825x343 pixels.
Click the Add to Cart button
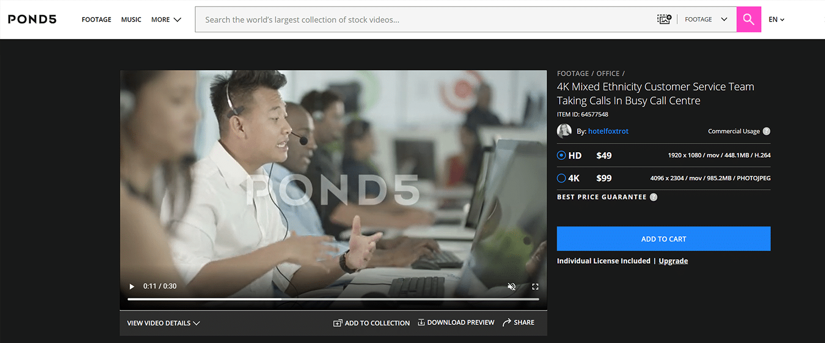(x=663, y=239)
